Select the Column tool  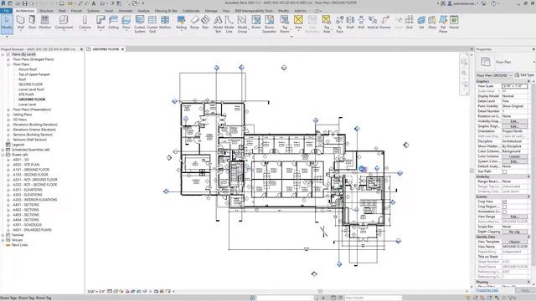[85, 23]
